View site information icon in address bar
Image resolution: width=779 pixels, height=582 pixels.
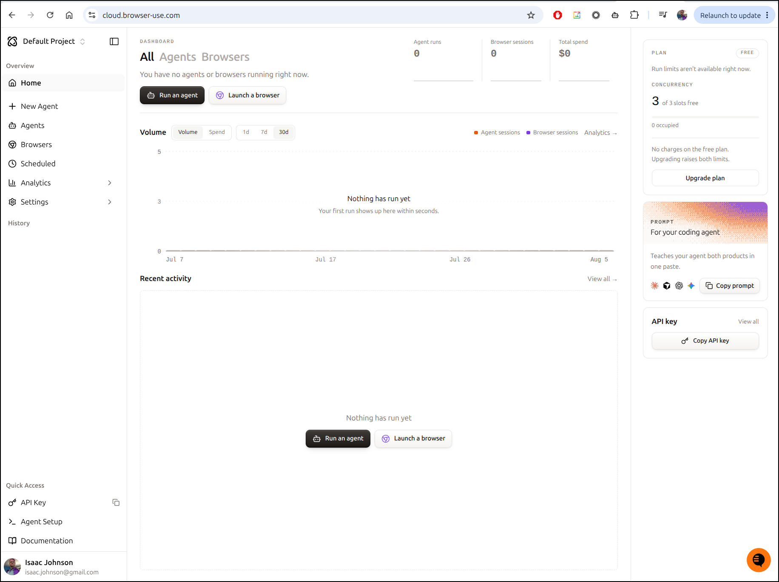coord(92,15)
